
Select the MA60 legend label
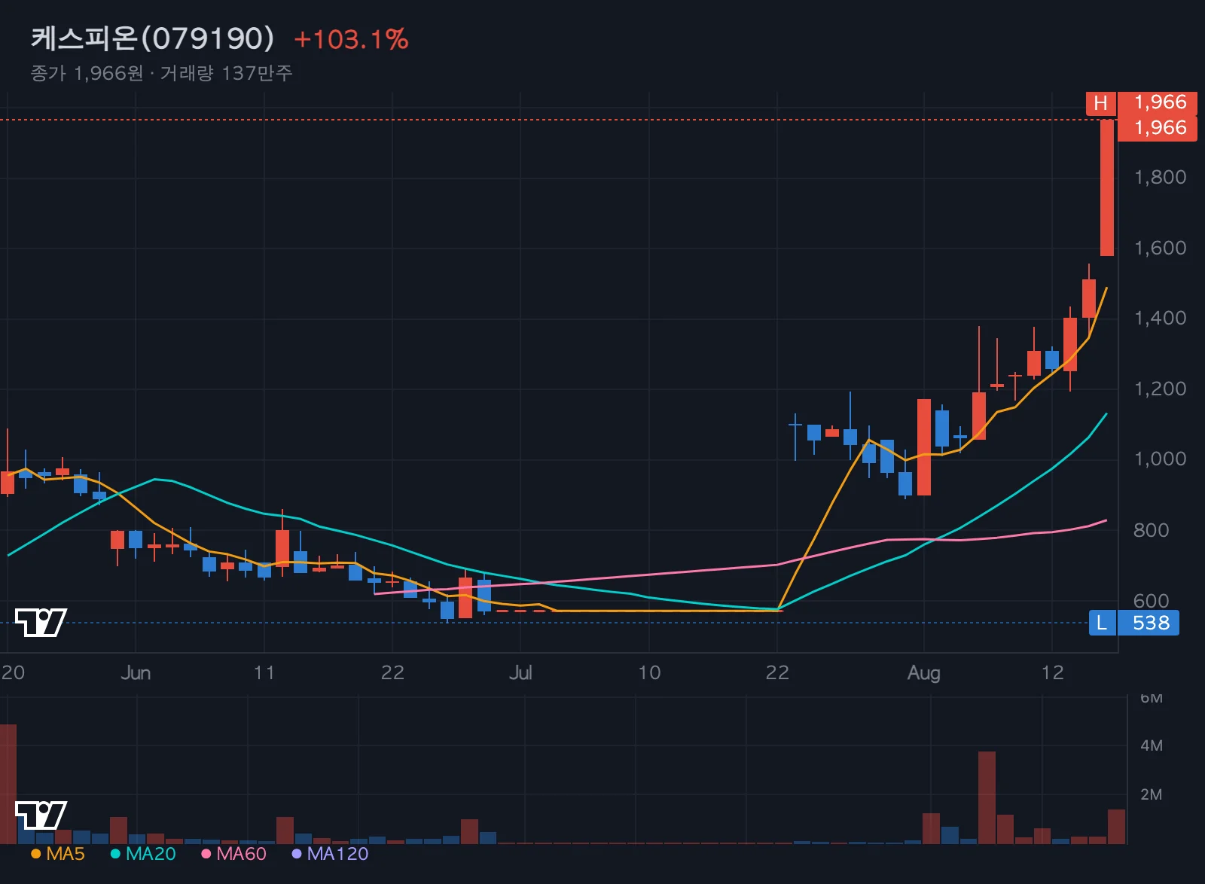[241, 854]
